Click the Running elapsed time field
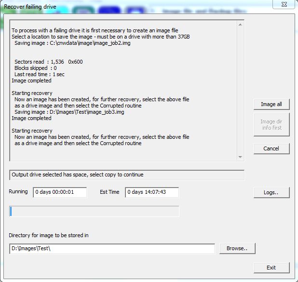This screenshot has width=298, height=282. (60, 192)
